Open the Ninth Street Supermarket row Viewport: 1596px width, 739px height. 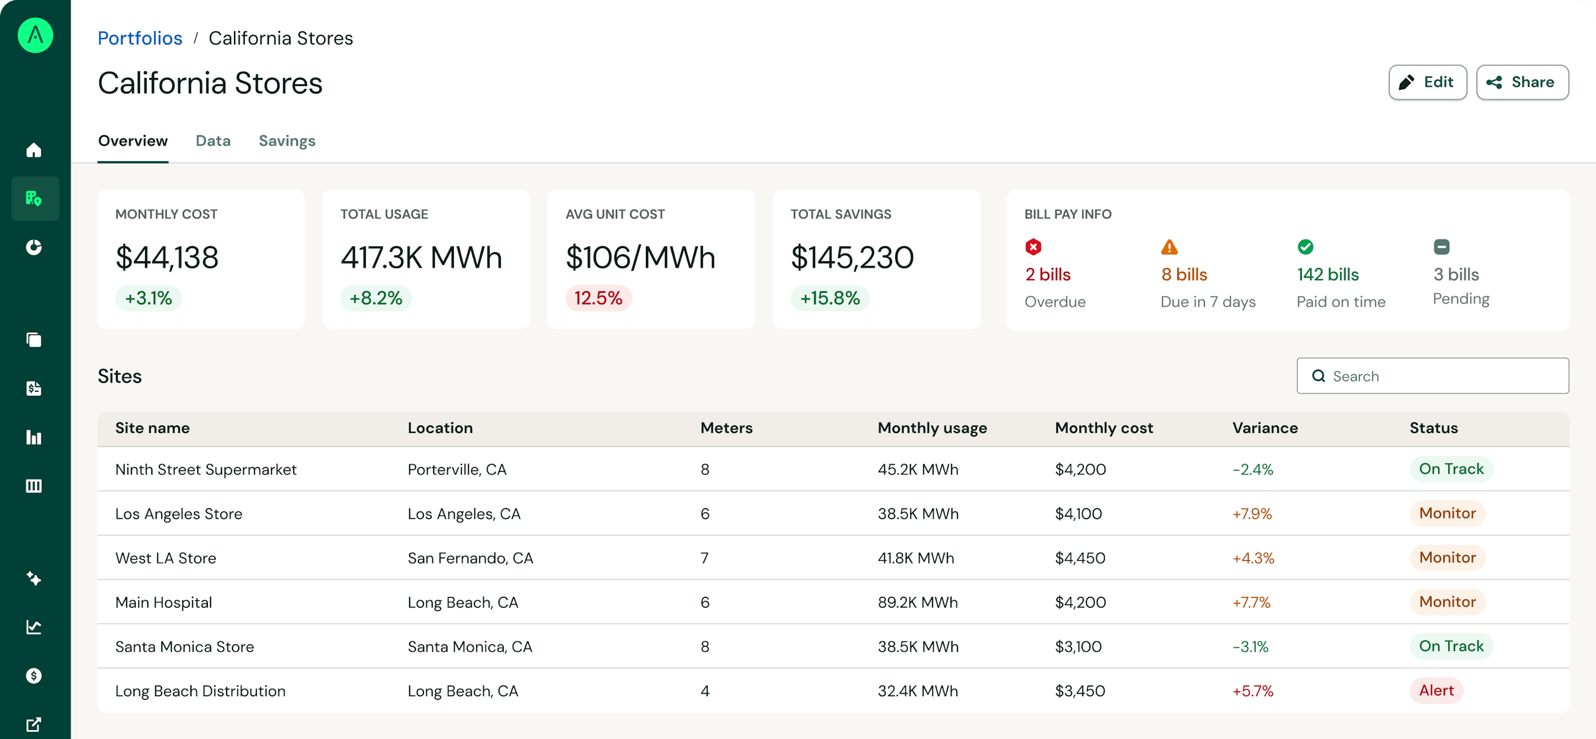click(206, 469)
